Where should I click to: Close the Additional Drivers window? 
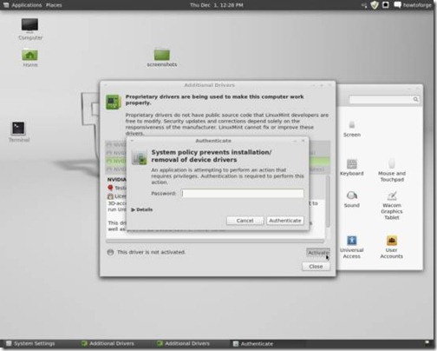point(316,267)
